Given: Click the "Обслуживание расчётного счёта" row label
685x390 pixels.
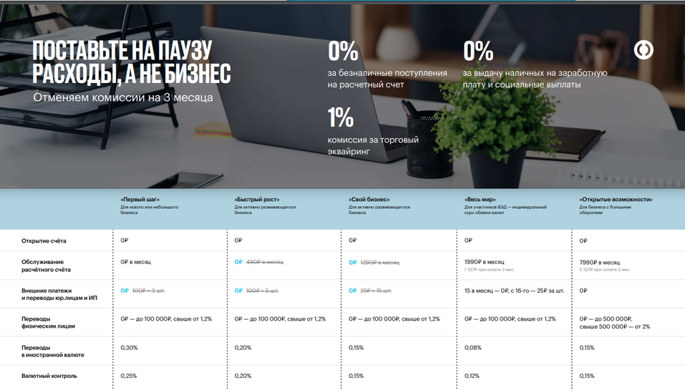Looking at the screenshot, I should (x=46, y=266).
